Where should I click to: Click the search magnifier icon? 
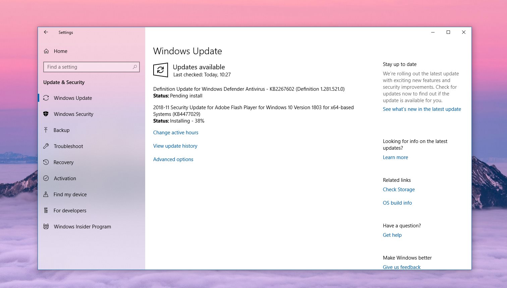point(135,67)
